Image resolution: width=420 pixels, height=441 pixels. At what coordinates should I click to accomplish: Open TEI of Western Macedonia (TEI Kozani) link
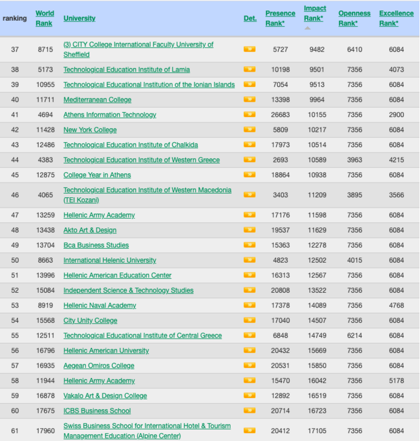coord(147,195)
